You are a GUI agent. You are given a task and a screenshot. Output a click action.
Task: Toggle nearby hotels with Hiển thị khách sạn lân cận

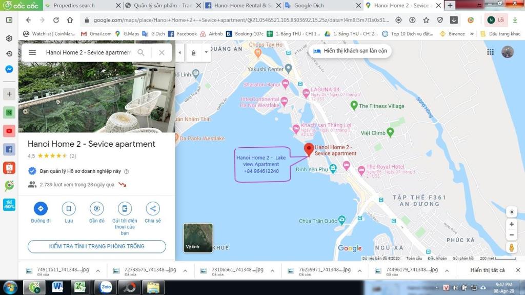click(x=350, y=51)
